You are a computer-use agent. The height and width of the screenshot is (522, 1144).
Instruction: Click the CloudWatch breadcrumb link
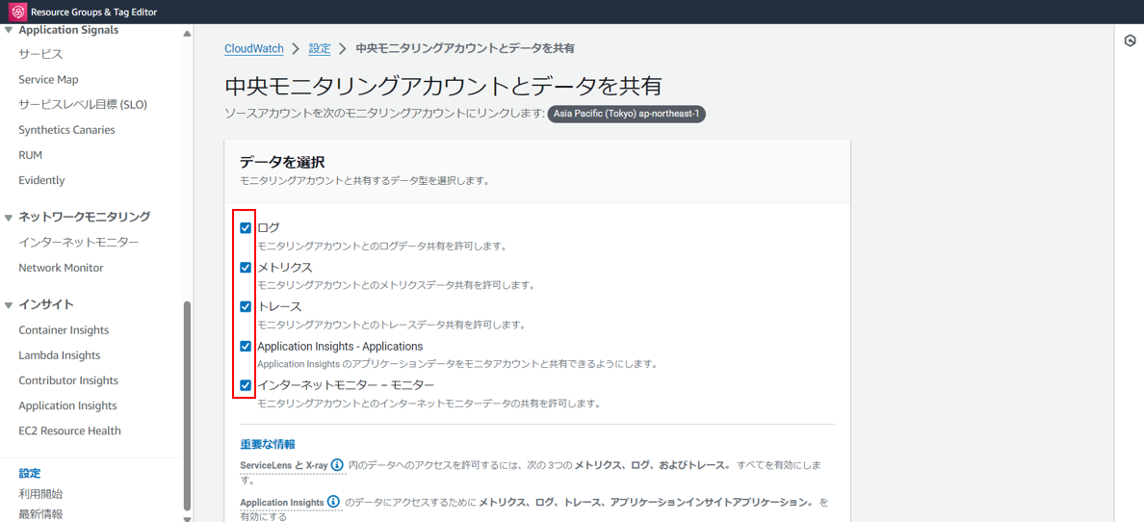click(254, 48)
